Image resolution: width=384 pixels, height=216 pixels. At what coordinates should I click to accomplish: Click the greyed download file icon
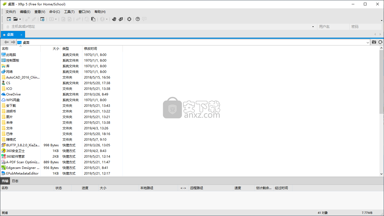click(x=64, y=19)
